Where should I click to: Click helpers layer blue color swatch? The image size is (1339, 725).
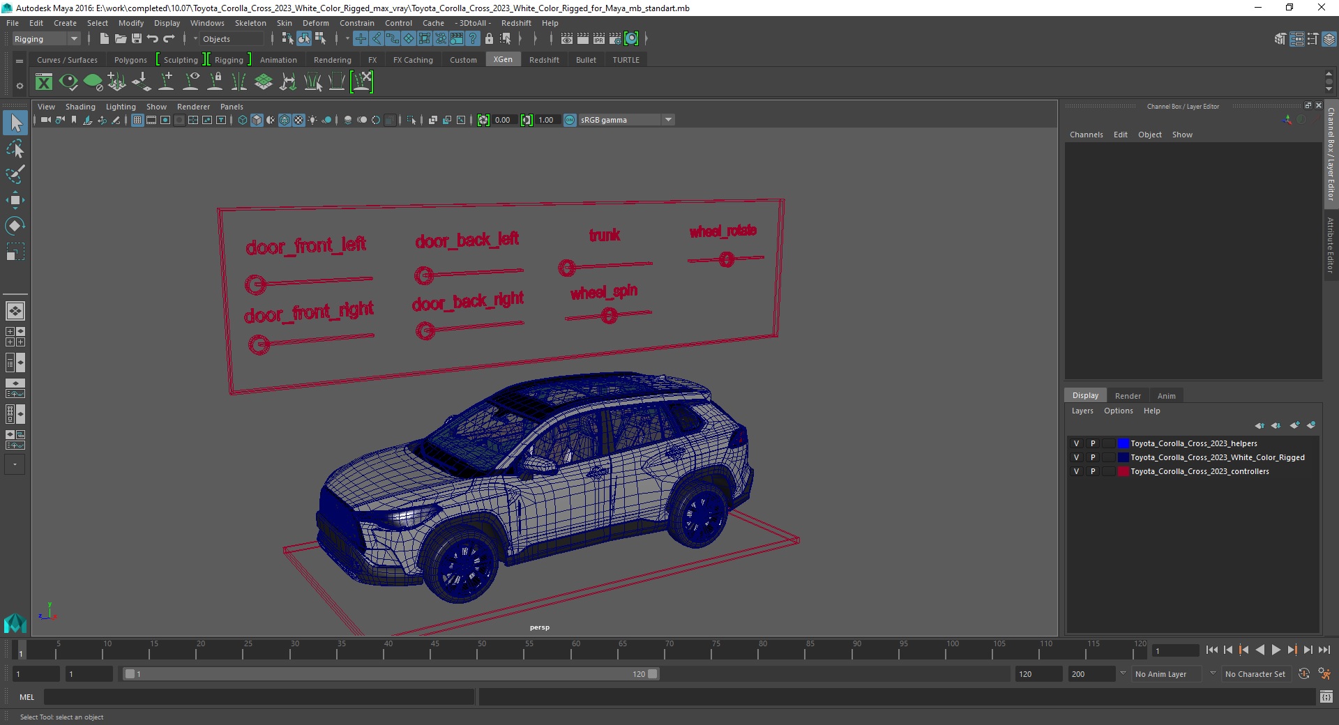(x=1123, y=443)
